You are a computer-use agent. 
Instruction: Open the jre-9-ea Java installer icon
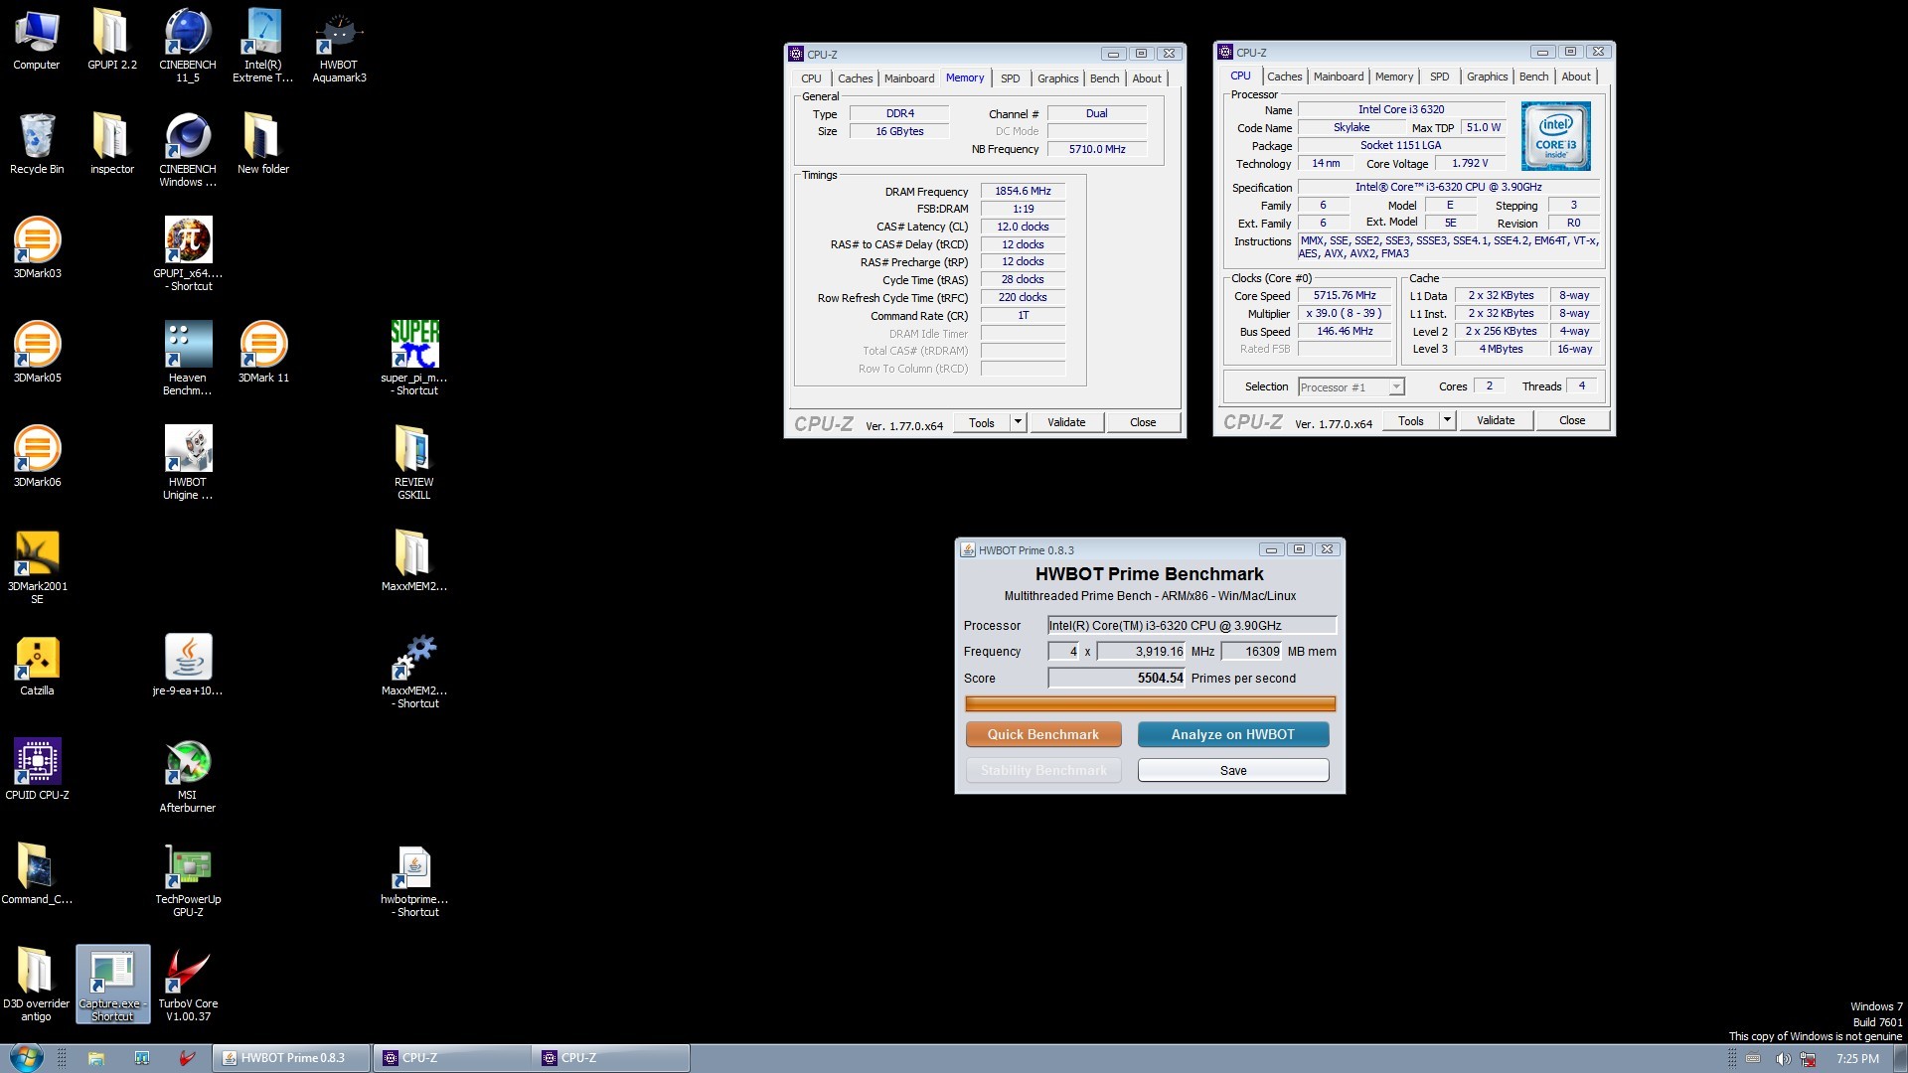[188, 666]
